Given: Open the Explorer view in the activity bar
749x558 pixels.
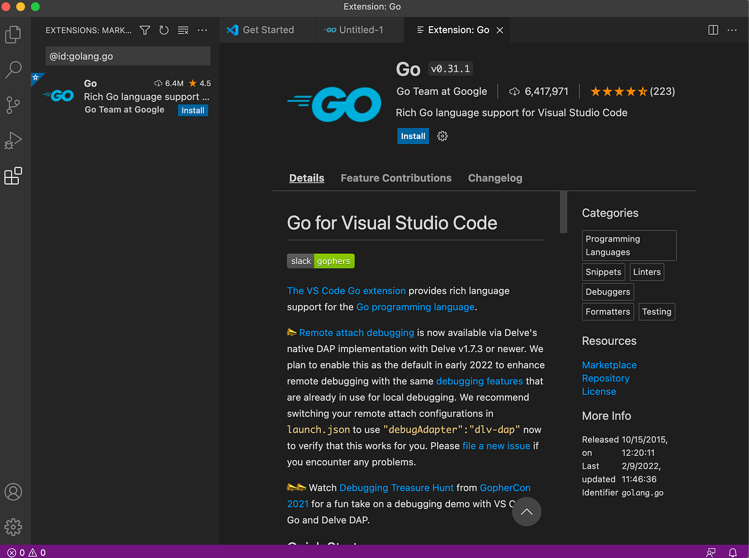Looking at the screenshot, I should point(13,34).
